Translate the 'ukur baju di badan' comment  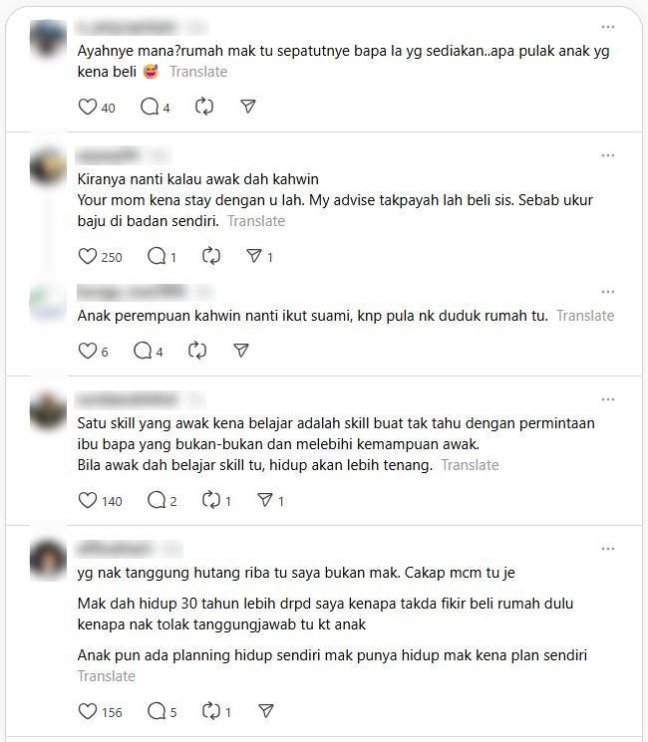tap(256, 221)
